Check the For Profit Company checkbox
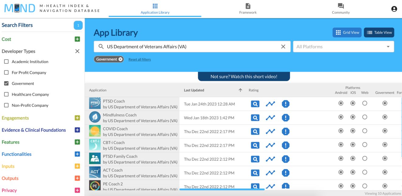The width and height of the screenshot is (402, 196). (x=6, y=72)
